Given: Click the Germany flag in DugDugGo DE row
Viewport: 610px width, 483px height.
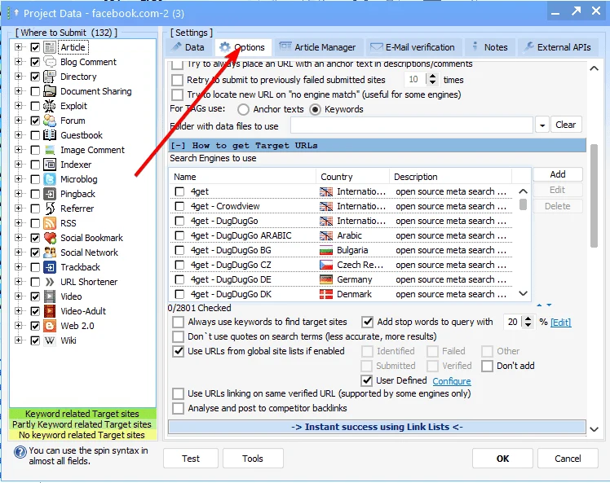Looking at the screenshot, I should pyautogui.click(x=326, y=279).
